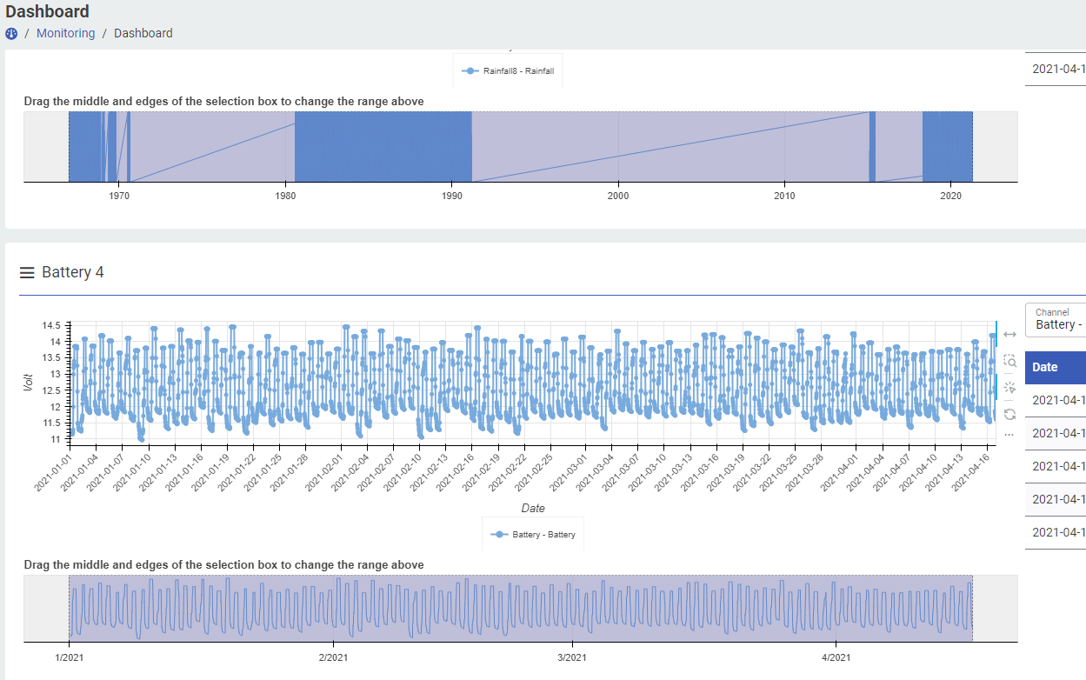Toggle Rainfall8 - Rainfall legend entry

pyautogui.click(x=509, y=71)
